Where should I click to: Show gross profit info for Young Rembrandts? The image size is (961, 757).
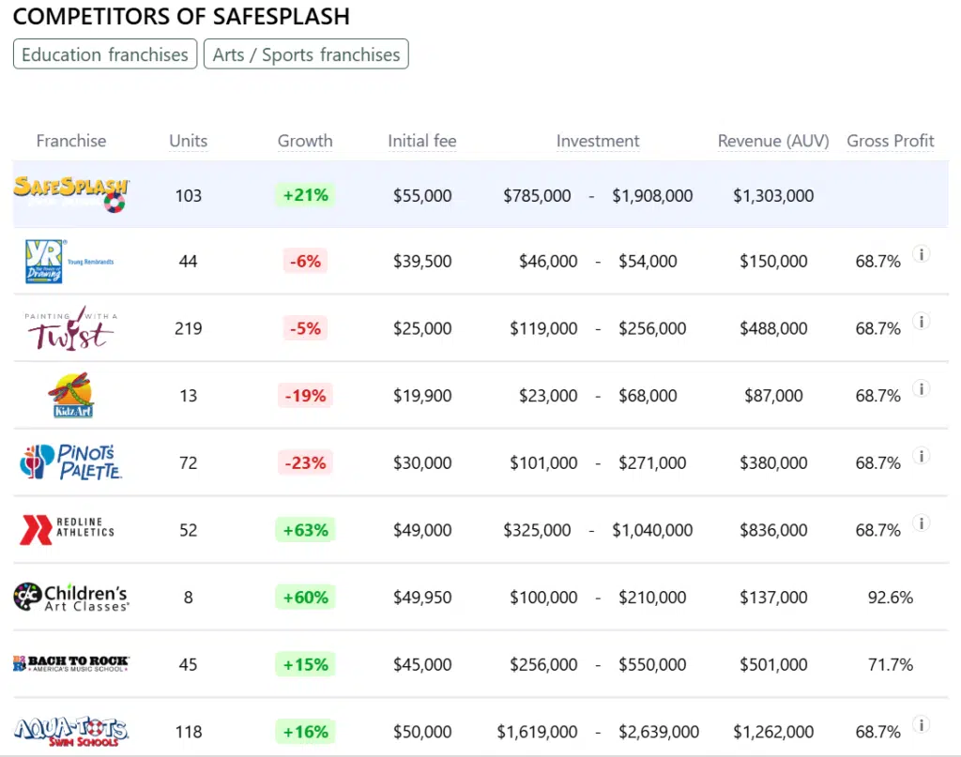[922, 254]
